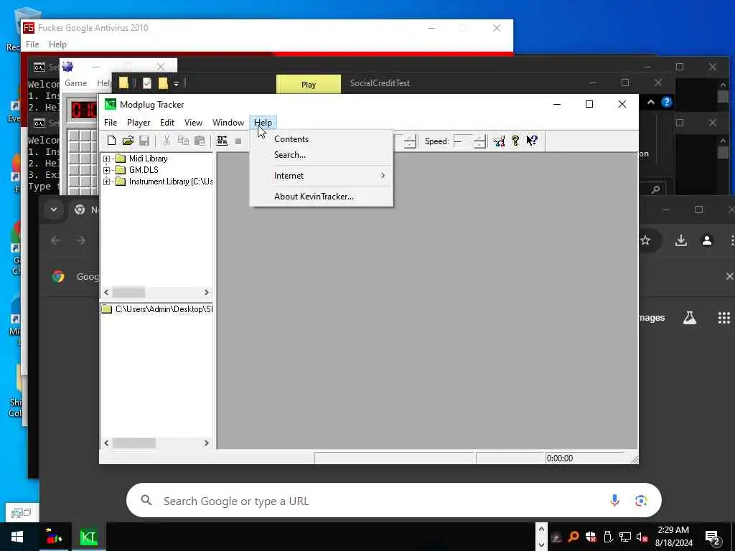The image size is (735, 551).
Task: Close the open Help menu
Action: click(263, 122)
